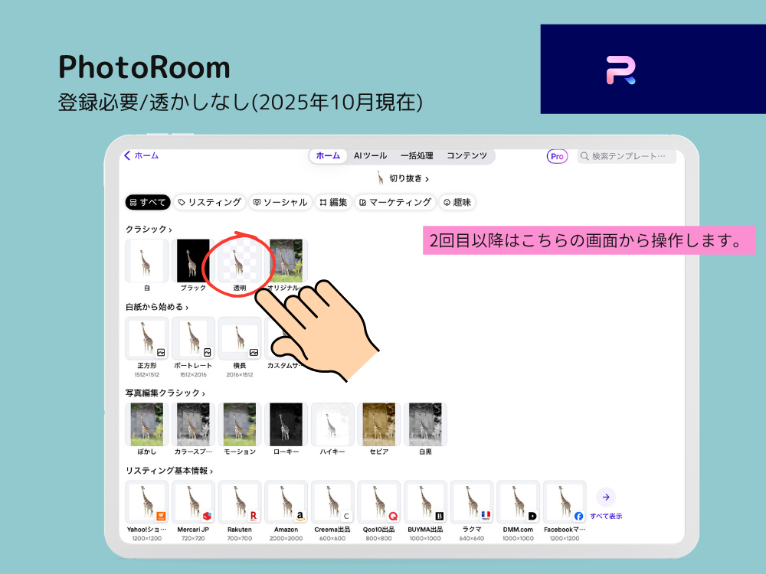Image resolution: width=766 pixels, height=574 pixels.
Task: Expand the クラシック section
Action: (x=149, y=229)
